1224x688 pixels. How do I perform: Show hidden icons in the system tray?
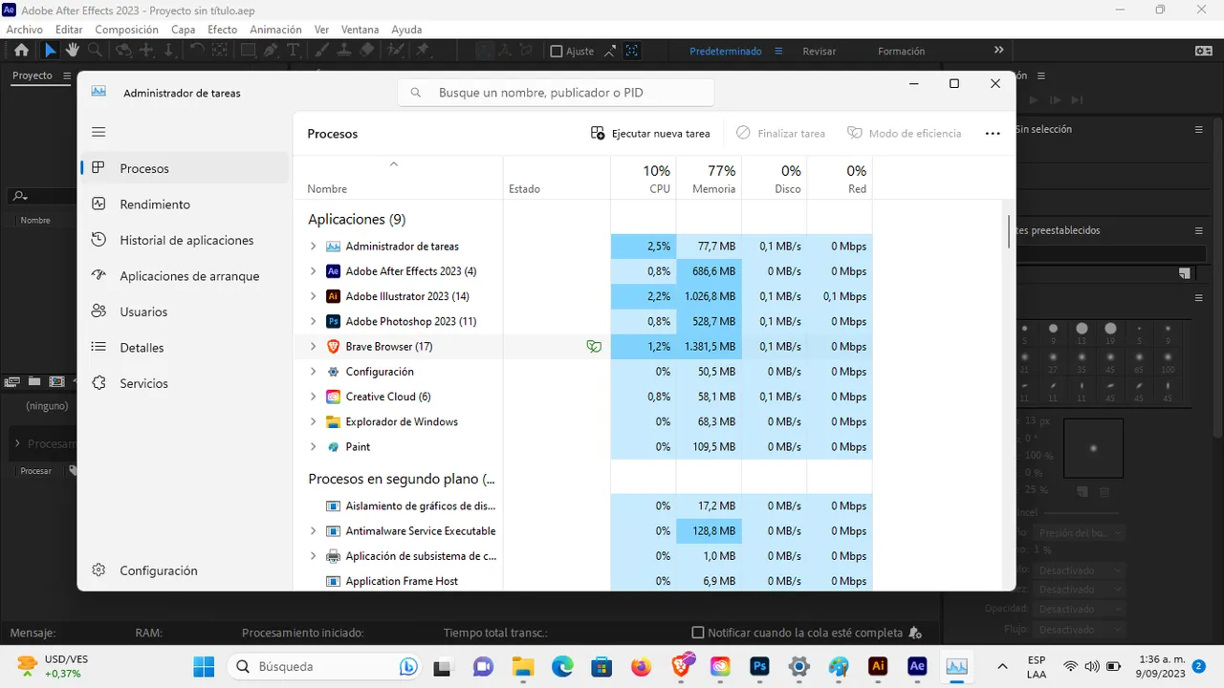click(1002, 666)
